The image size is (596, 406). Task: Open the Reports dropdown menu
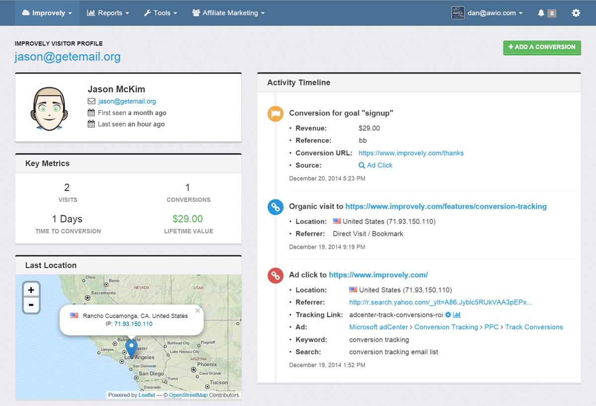(x=108, y=13)
